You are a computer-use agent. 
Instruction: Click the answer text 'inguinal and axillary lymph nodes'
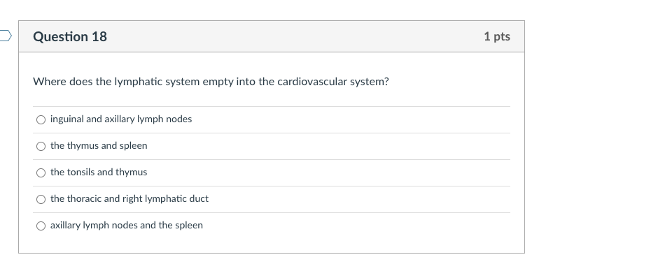(121, 119)
